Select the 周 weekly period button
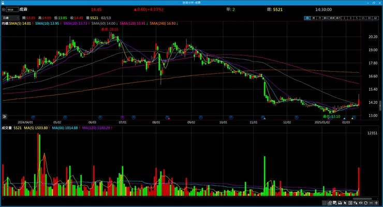This screenshot has height=207, width=383. [313, 18]
